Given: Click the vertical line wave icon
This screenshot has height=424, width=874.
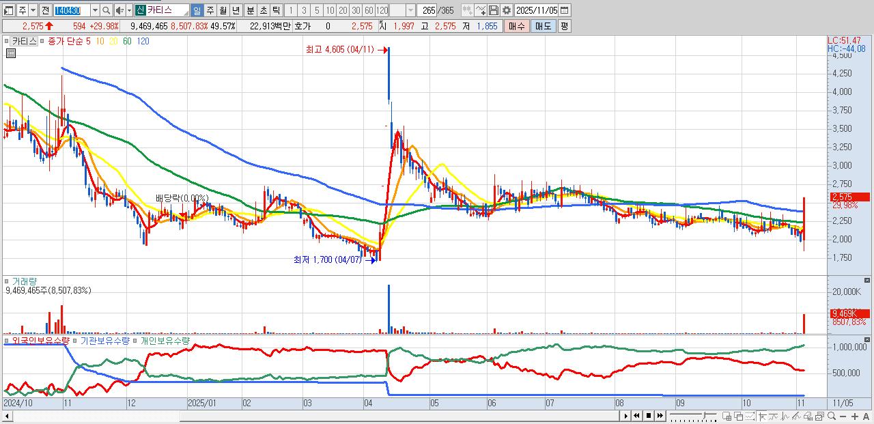Looking at the screenshot, I should tap(785, 416).
